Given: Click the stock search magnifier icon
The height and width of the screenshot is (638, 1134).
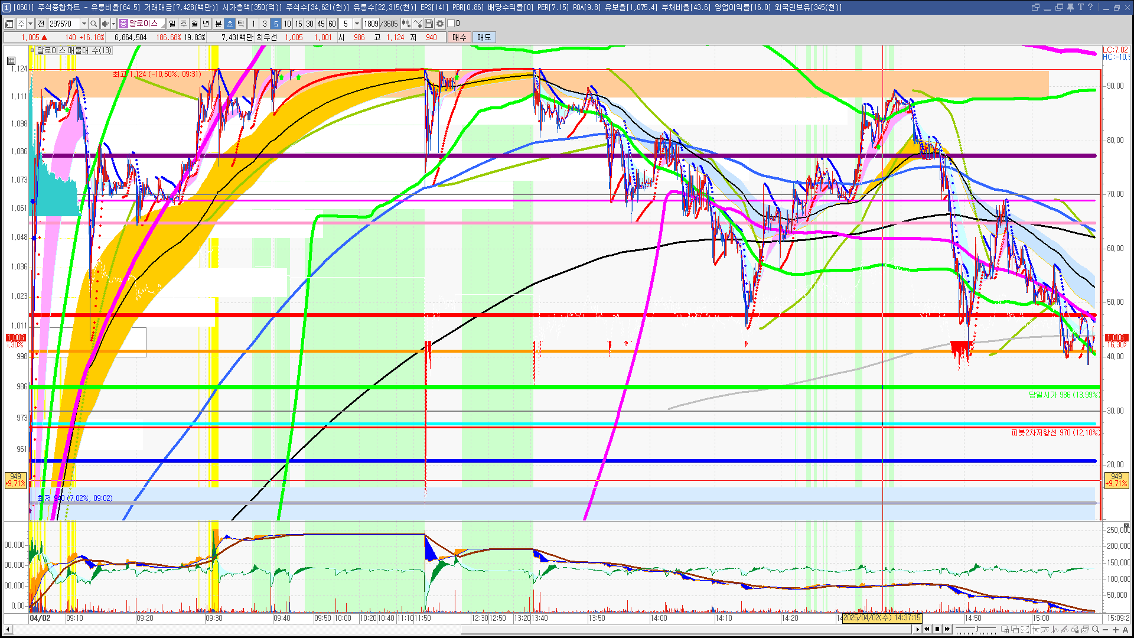Looking at the screenshot, I should [93, 24].
